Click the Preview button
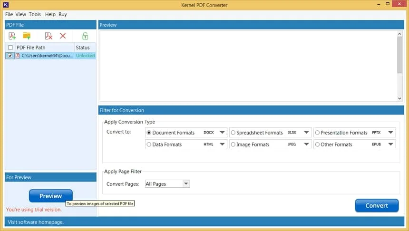 point(50,196)
